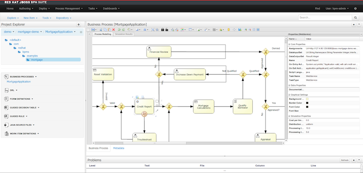Select the Reset Validation task node
This screenshot has height=173, width=363.
pos(103,74)
